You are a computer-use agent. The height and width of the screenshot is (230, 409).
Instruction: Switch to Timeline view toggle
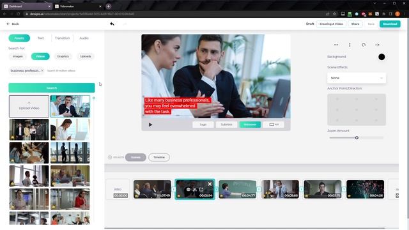[x=159, y=157]
